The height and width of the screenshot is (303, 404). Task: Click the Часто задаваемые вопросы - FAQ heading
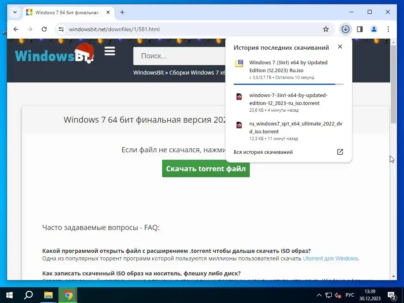point(101,228)
